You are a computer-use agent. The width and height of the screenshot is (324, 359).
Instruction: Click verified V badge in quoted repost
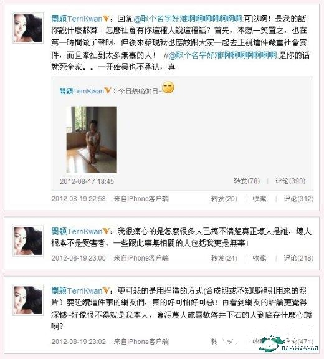pos(108,90)
